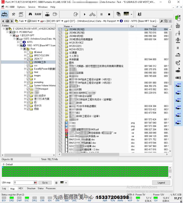Click the binoculars search icon
The image size is (183, 203).
(x=30, y=14)
